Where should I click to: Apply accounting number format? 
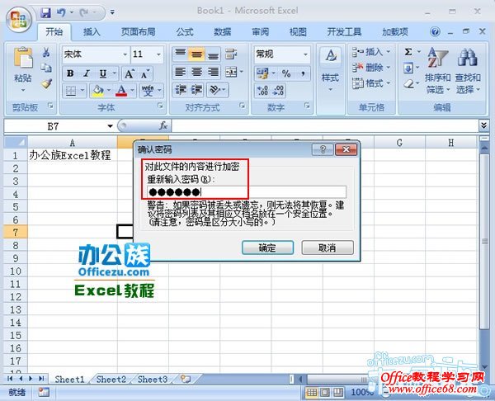click(262, 73)
